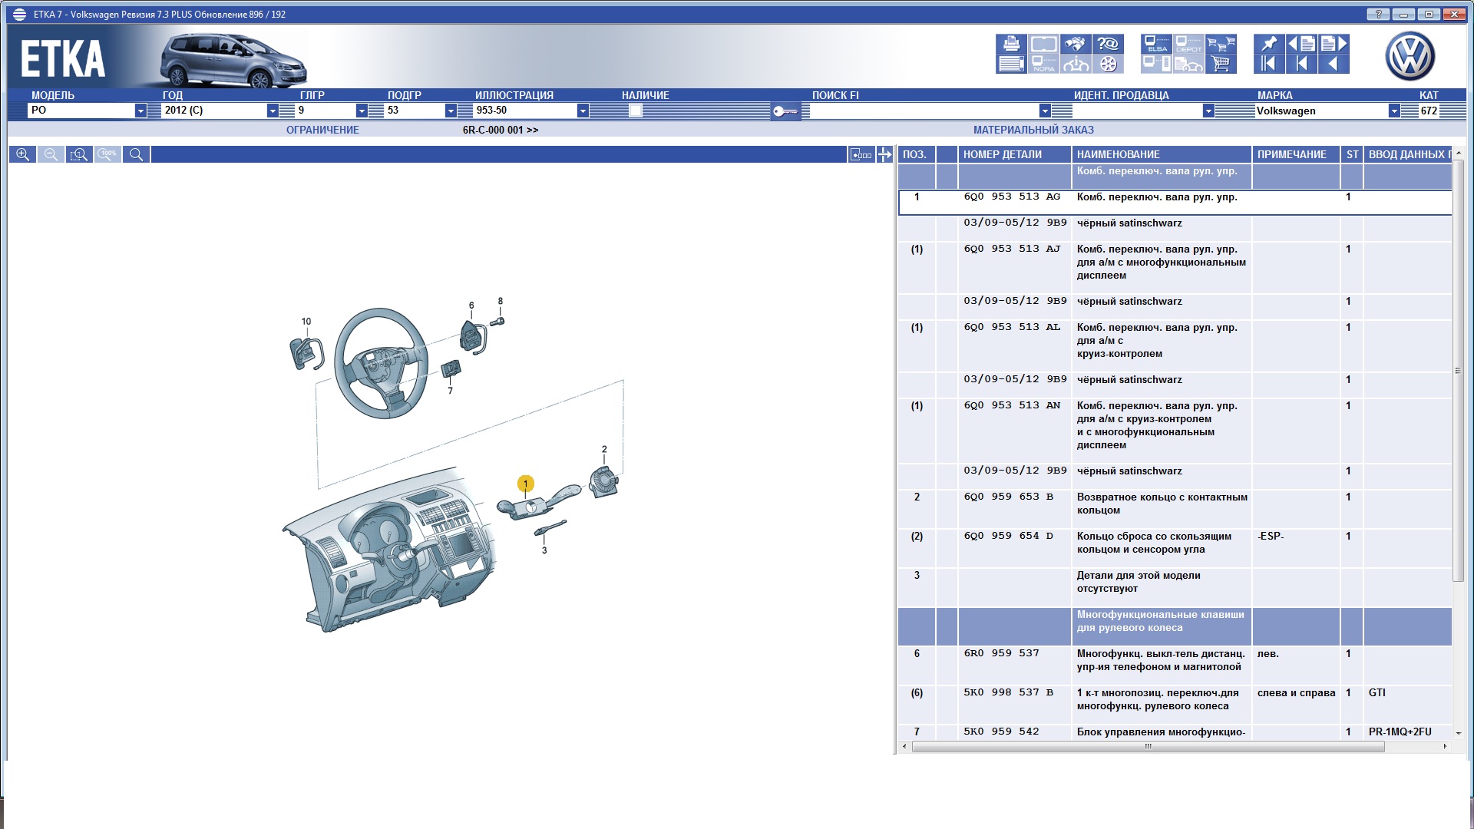Click callout number 10 in the illustration
The height and width of the screenshot is (829, 1474).
[x=306, y=322]
